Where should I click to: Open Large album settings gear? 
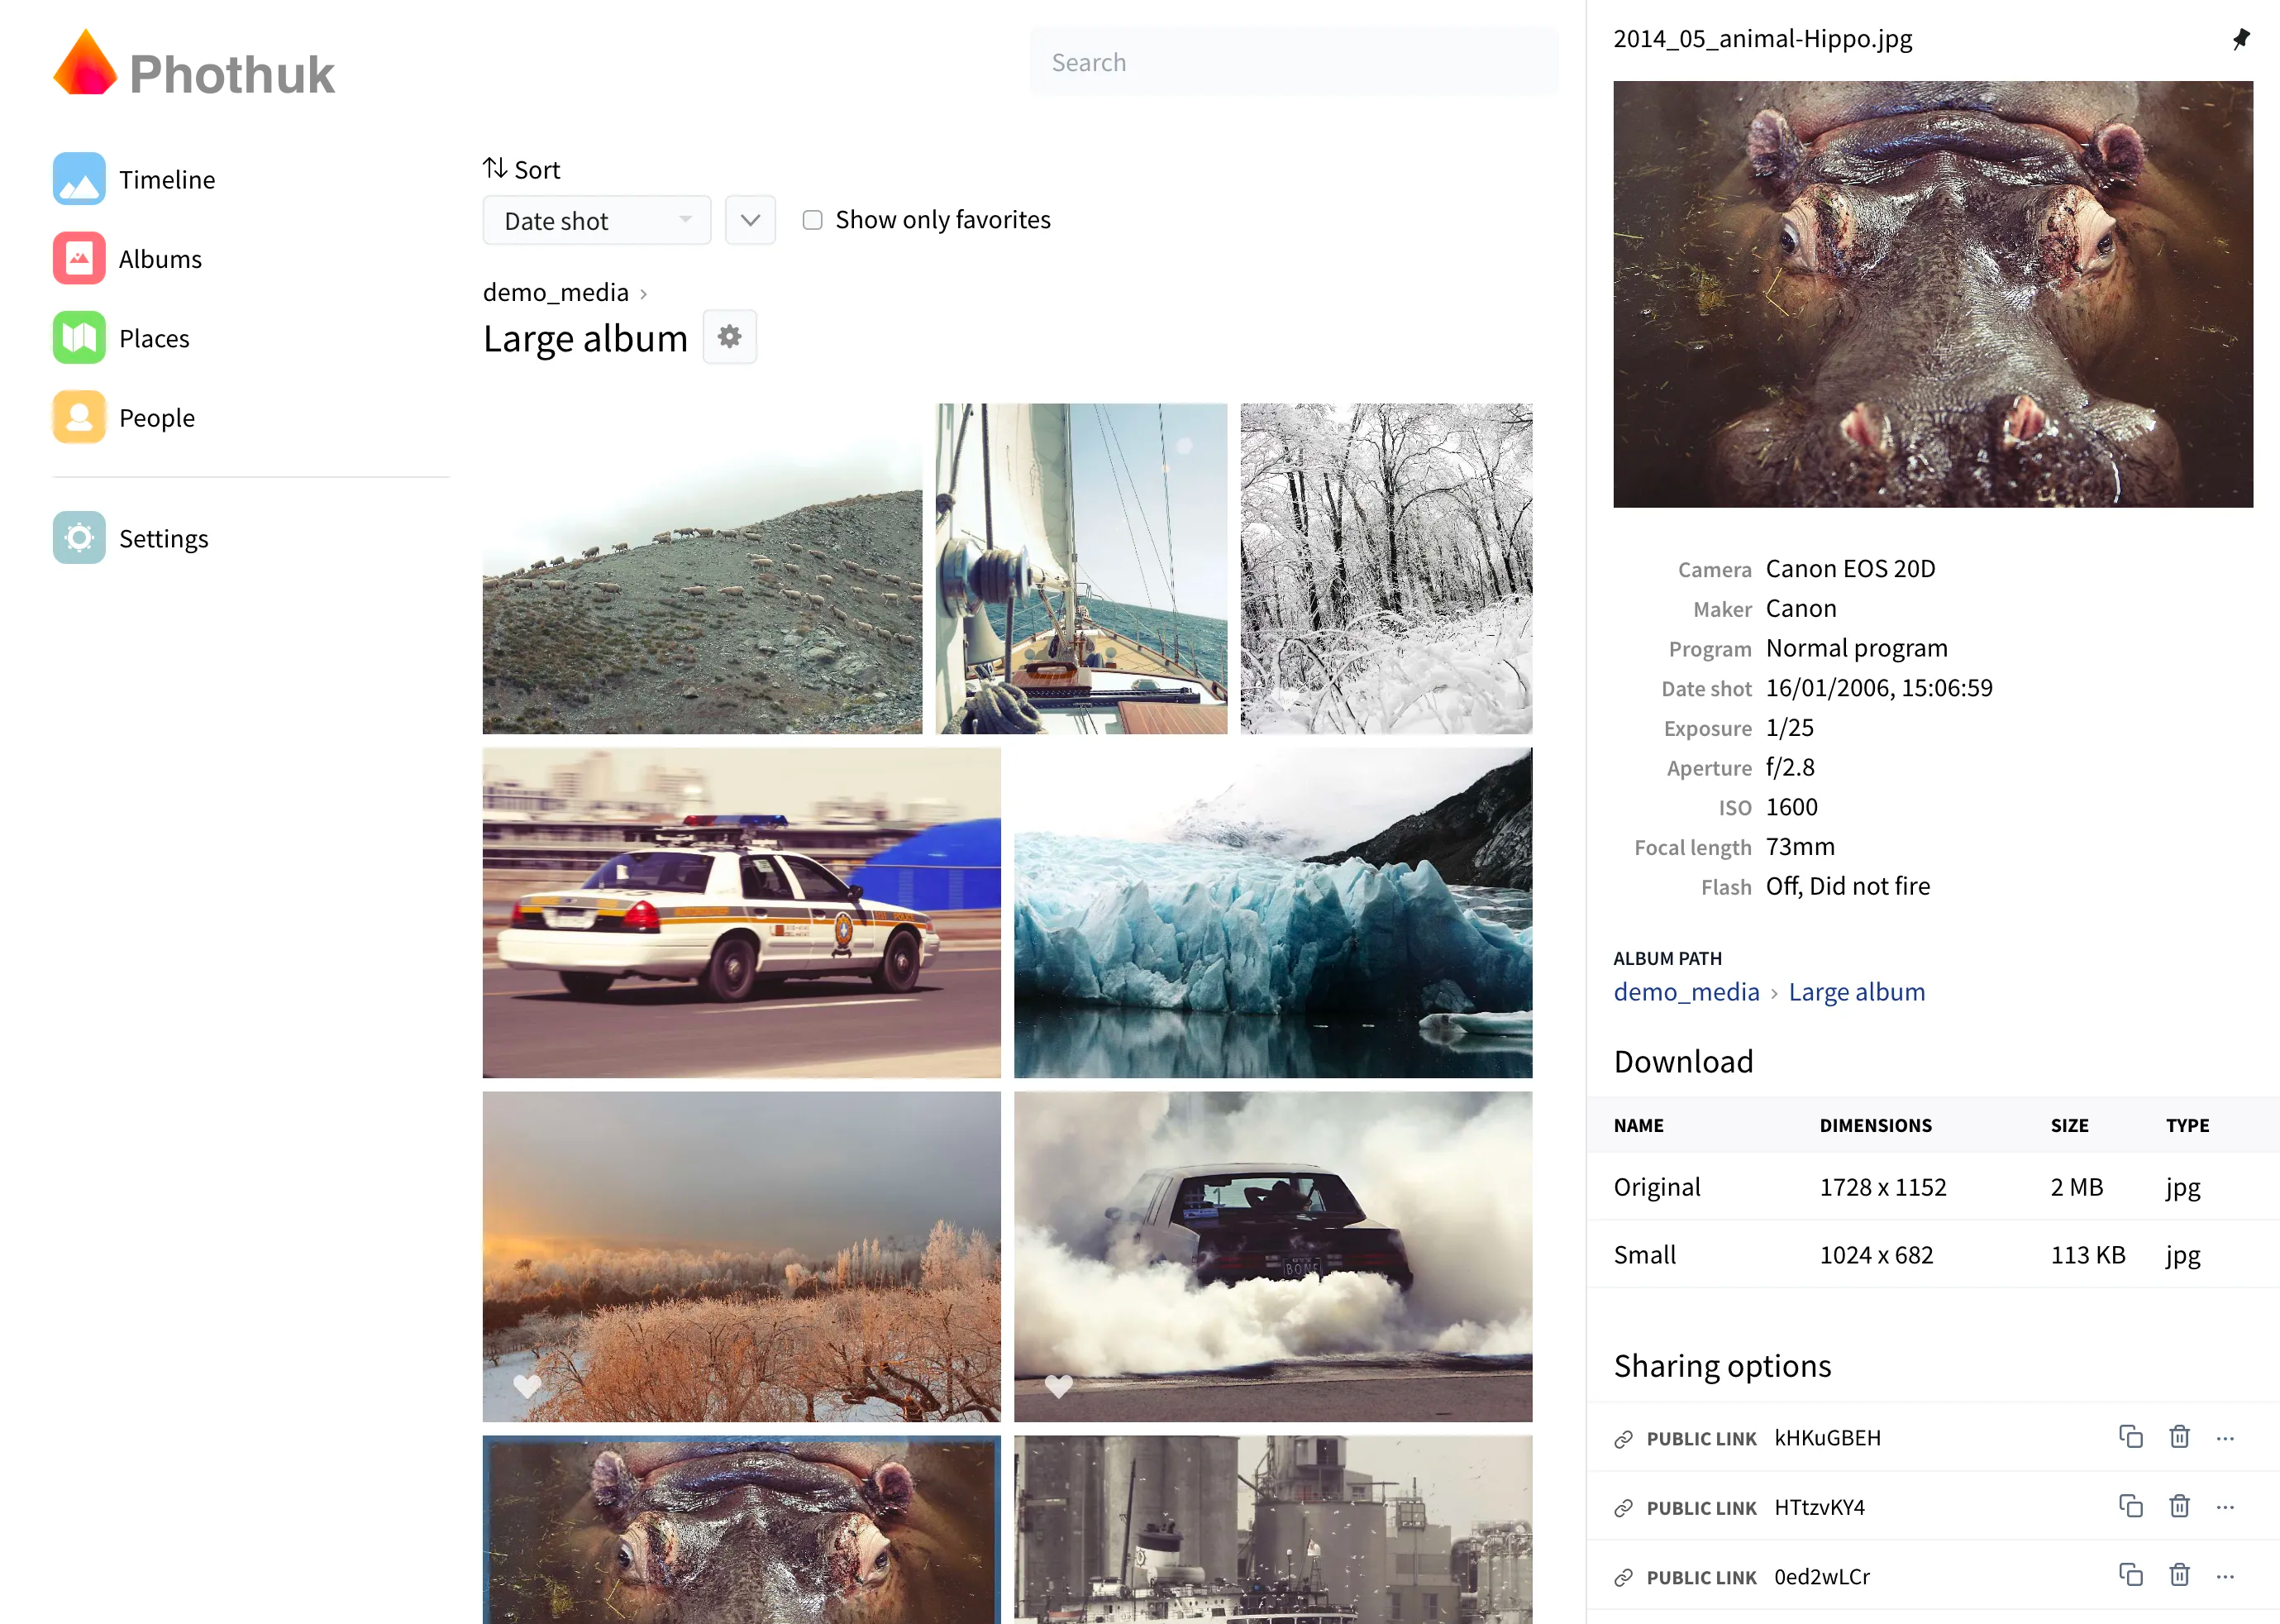click(728, 337)
